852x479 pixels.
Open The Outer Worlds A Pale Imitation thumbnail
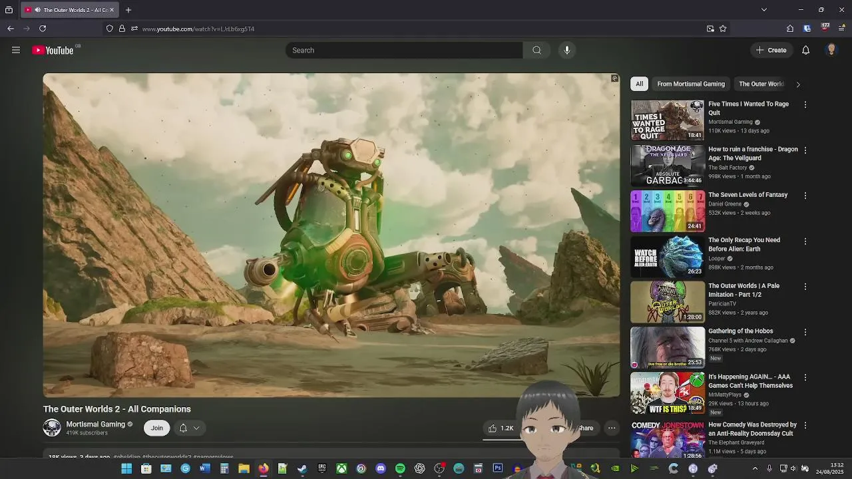click(x=667, y=302)
